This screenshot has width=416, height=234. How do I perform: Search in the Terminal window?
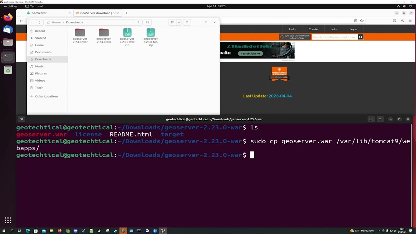click(x=371, y=119)
